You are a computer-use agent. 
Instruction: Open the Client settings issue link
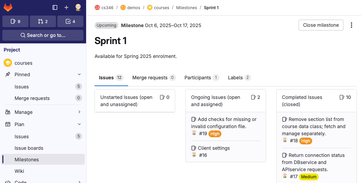(214, 148)
